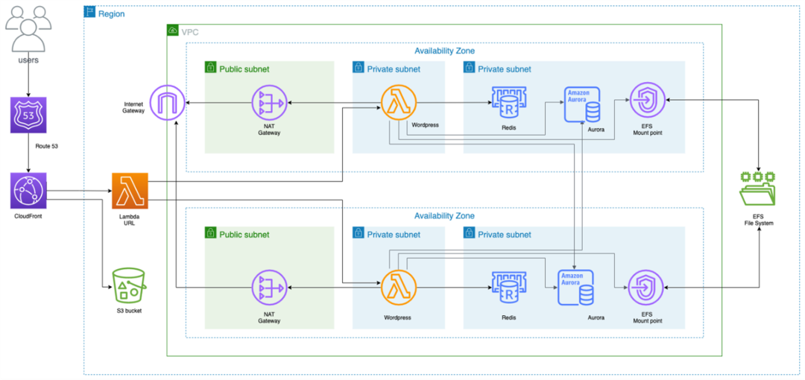This screenshot has width=805, height=380.
Task: Click the lower EFS Mount point icon
Action: point(645,288)
